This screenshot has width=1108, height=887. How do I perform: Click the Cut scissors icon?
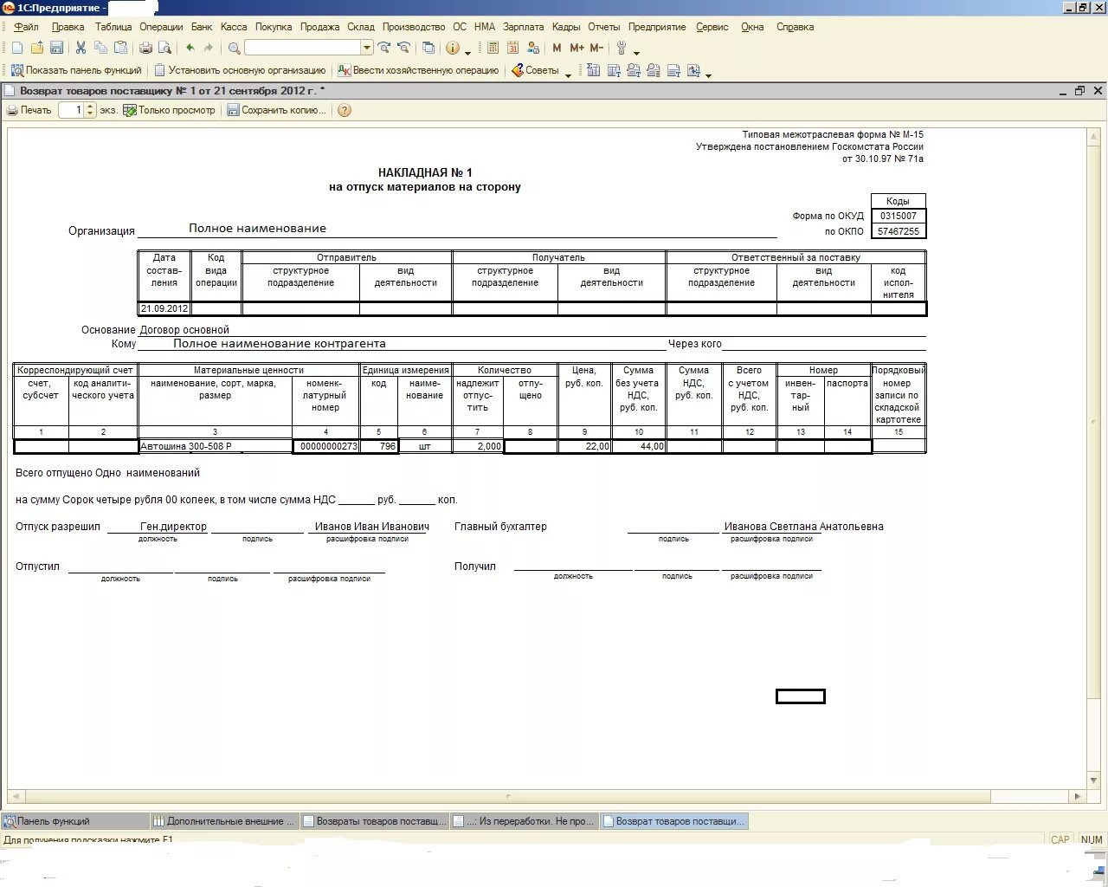[81, 49]
